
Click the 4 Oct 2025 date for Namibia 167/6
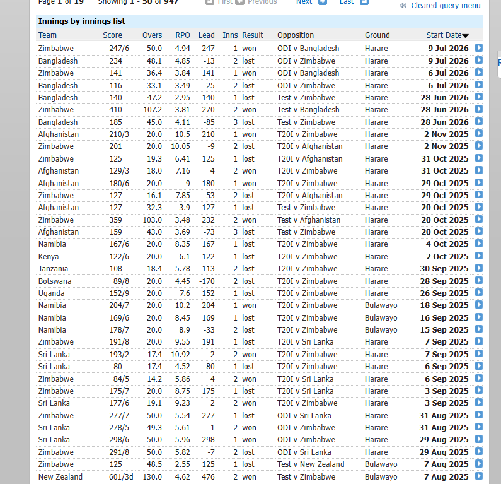[x=447, y=244]
